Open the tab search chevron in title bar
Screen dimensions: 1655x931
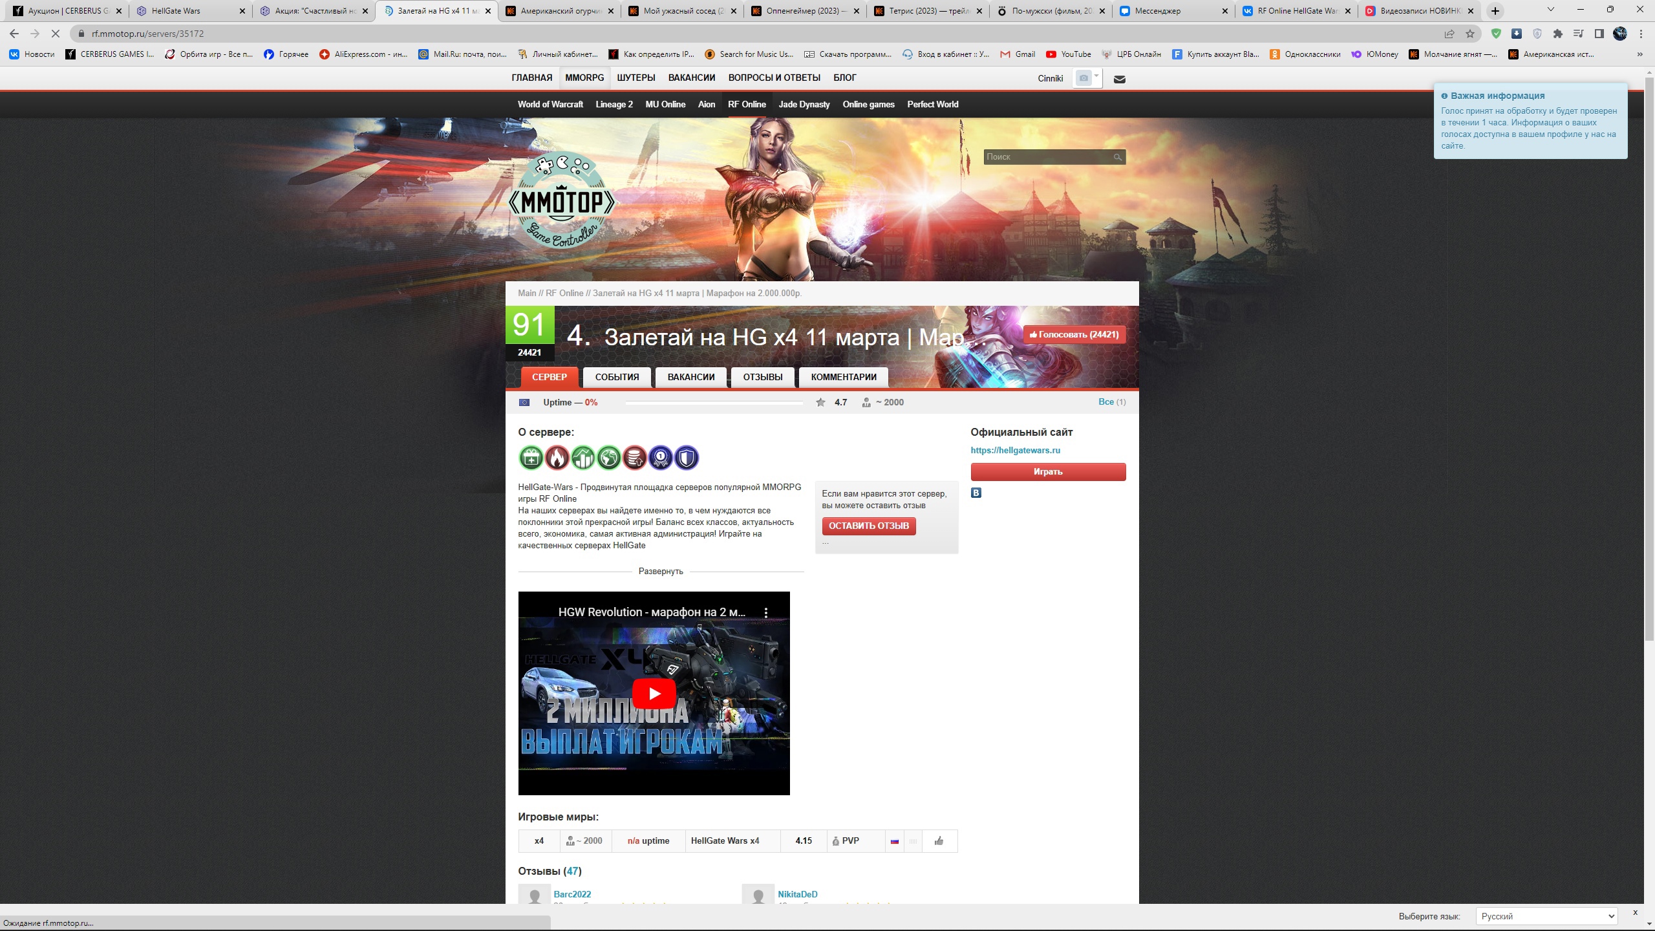(1550, 10)
